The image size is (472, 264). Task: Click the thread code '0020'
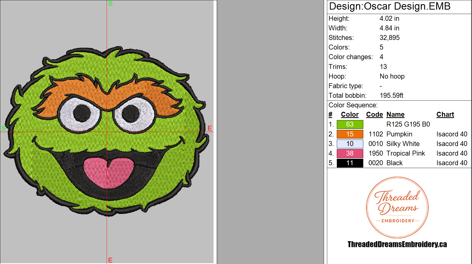click(376, 163)
